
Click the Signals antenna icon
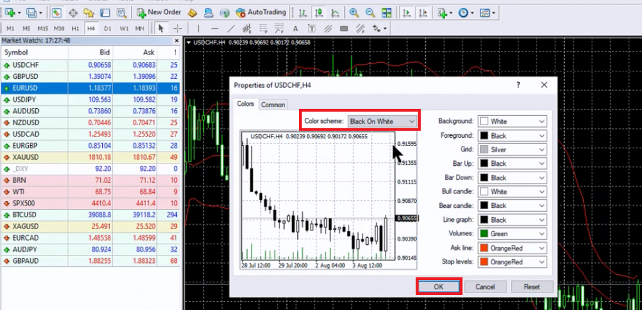pyautogui.click(x=224, y=13)
